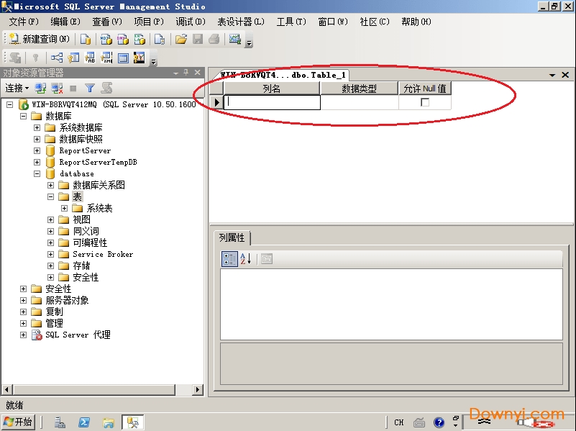
Task: Expand the 视图 (Views) folder
Action: click(x=51, y=219)
